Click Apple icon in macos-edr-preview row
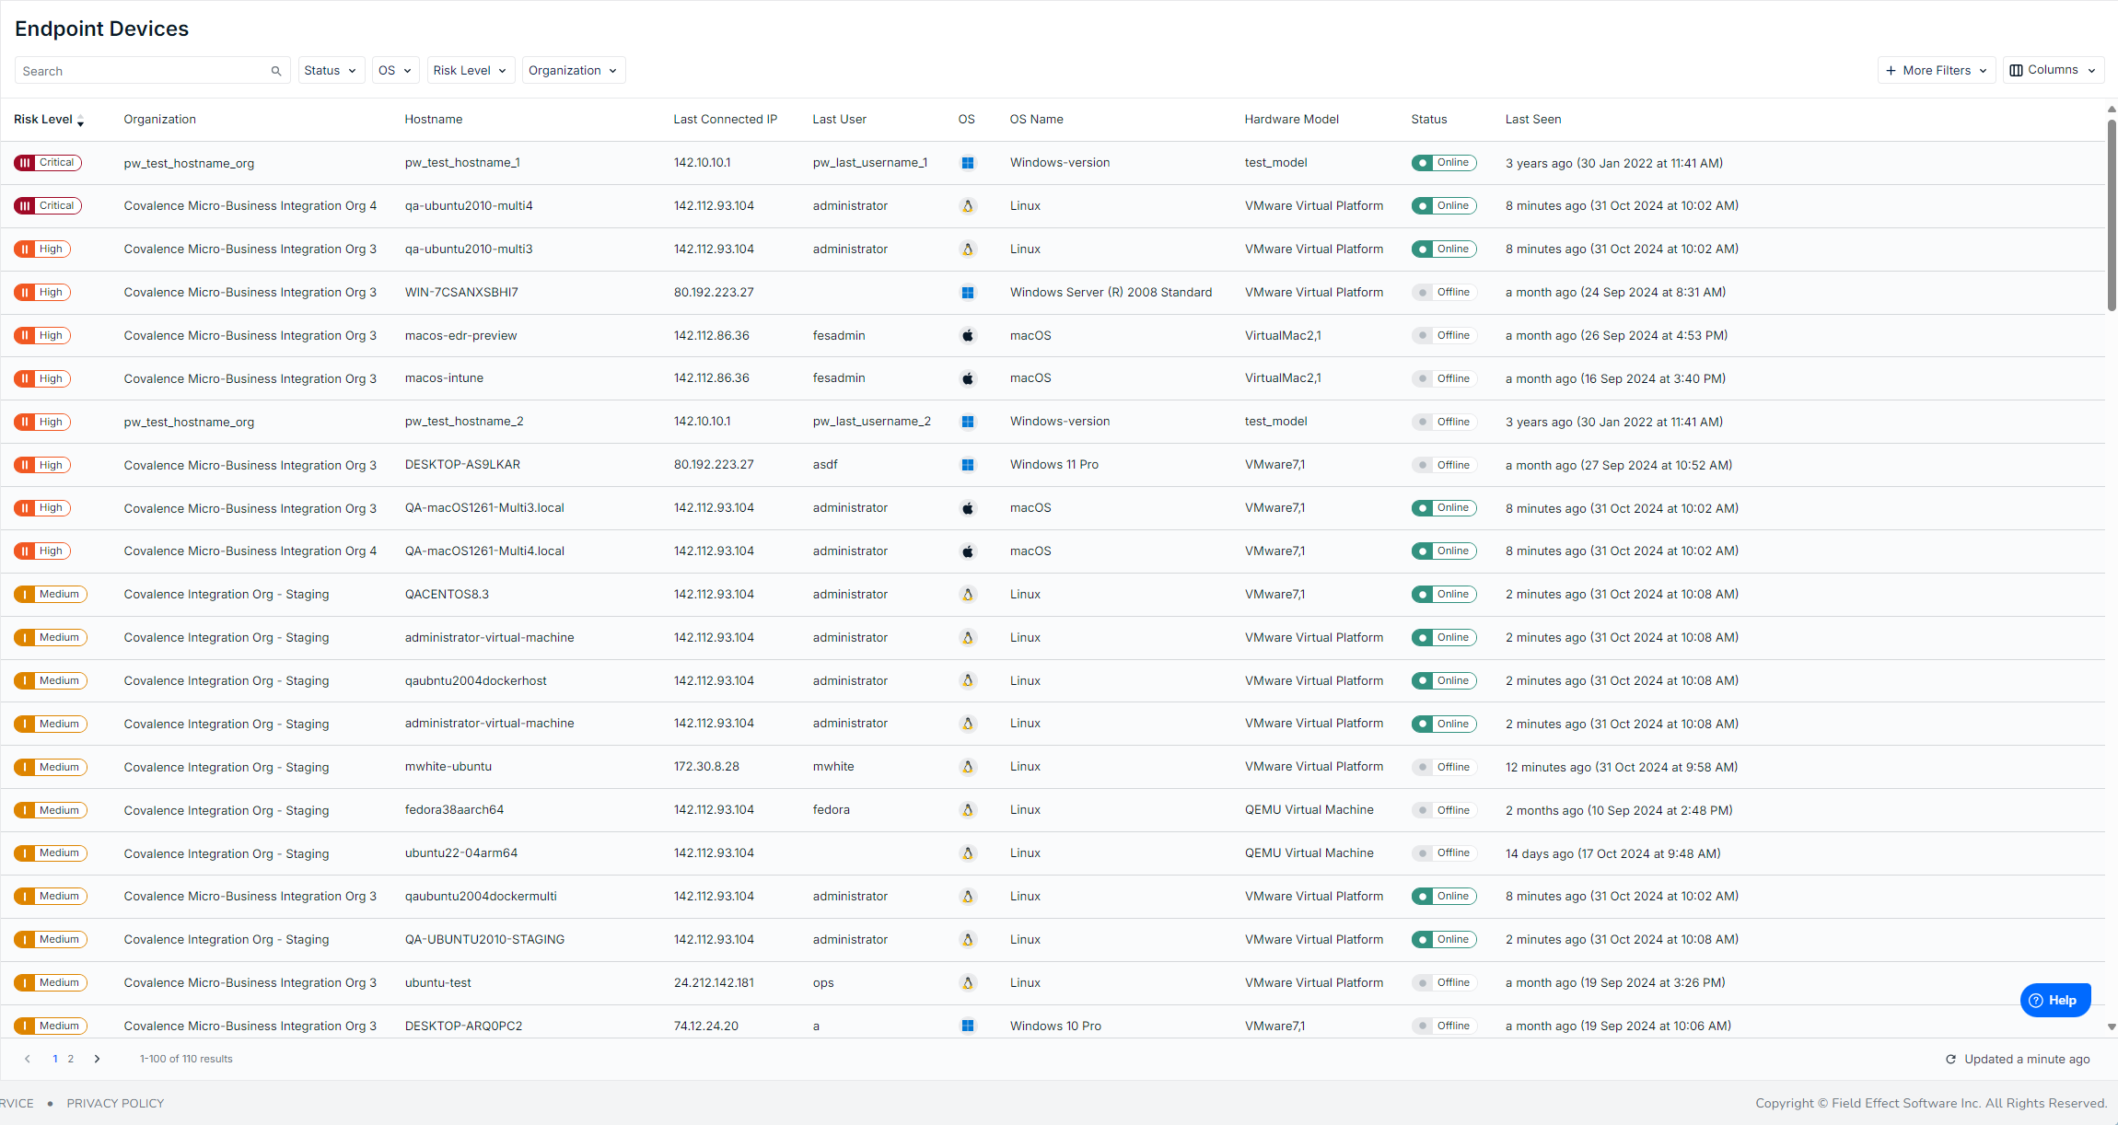 click(x=967, y=336)
